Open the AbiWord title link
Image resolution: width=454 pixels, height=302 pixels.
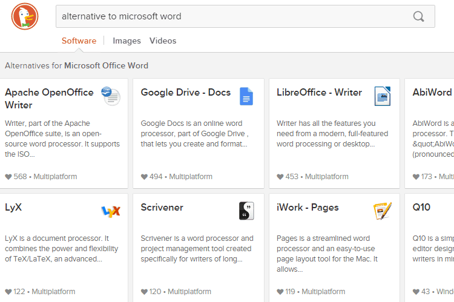pyautogui.click(x=432, y=93)
